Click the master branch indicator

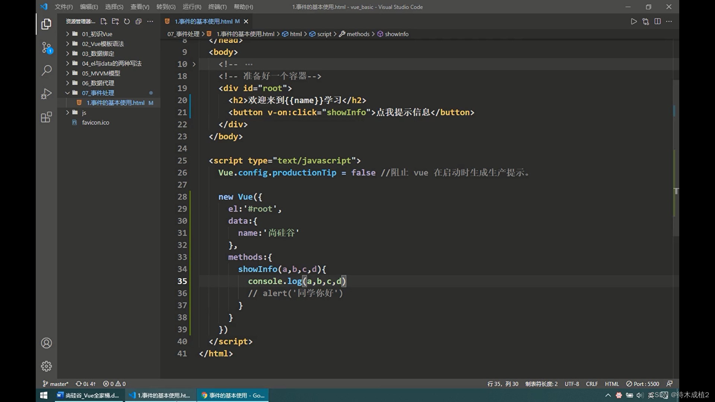tap(55, 384)
